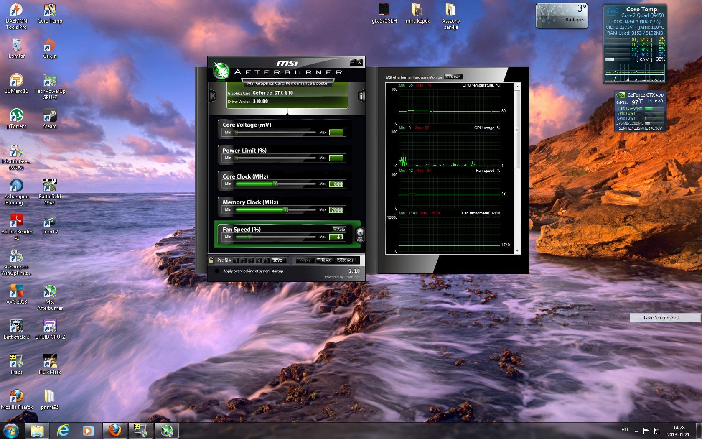702x439 pixels.
Task: Launch Battlefield 1942 shortcut
Action: pos(50,192)
